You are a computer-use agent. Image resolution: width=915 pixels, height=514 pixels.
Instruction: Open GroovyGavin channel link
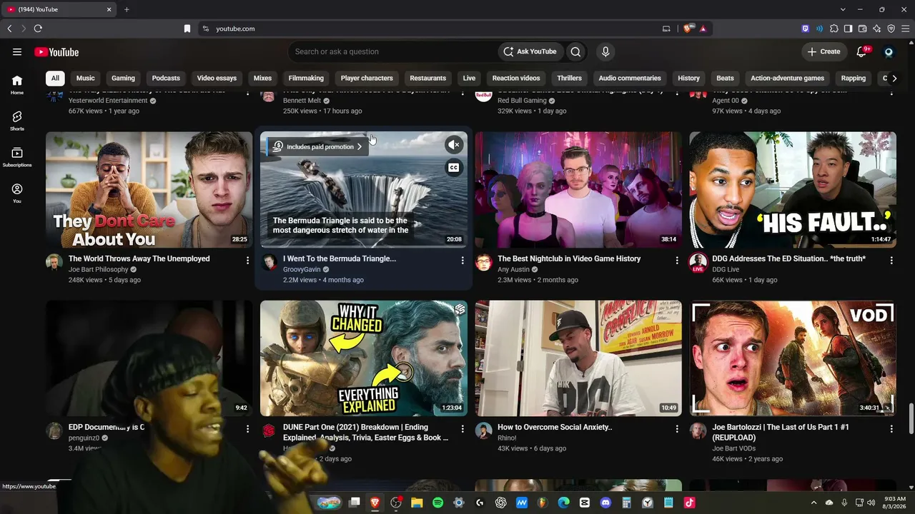click(x=302, y=270)
